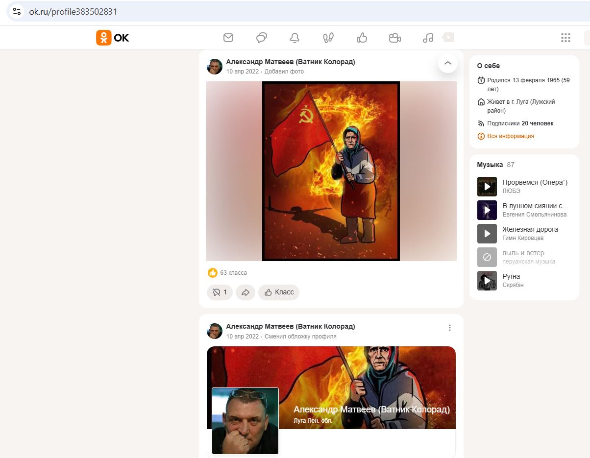590x458 pixels.
Task: Open artist Скрябін
Action: [513, 285]
